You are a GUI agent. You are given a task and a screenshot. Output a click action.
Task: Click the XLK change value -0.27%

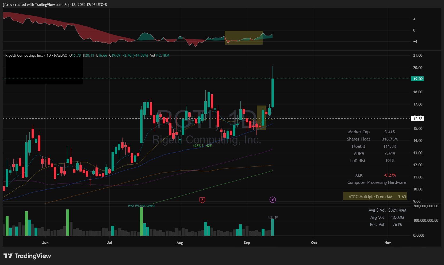coord(390,175)
